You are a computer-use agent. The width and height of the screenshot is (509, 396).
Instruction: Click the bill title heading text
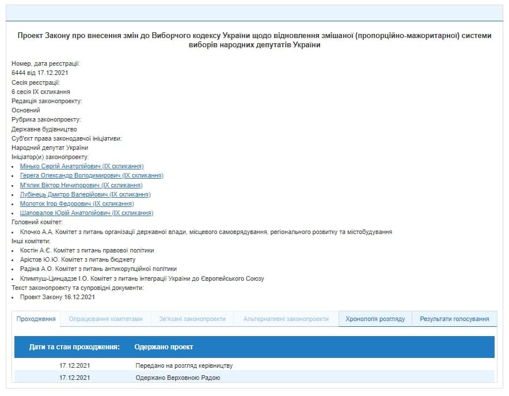point(254,40)
